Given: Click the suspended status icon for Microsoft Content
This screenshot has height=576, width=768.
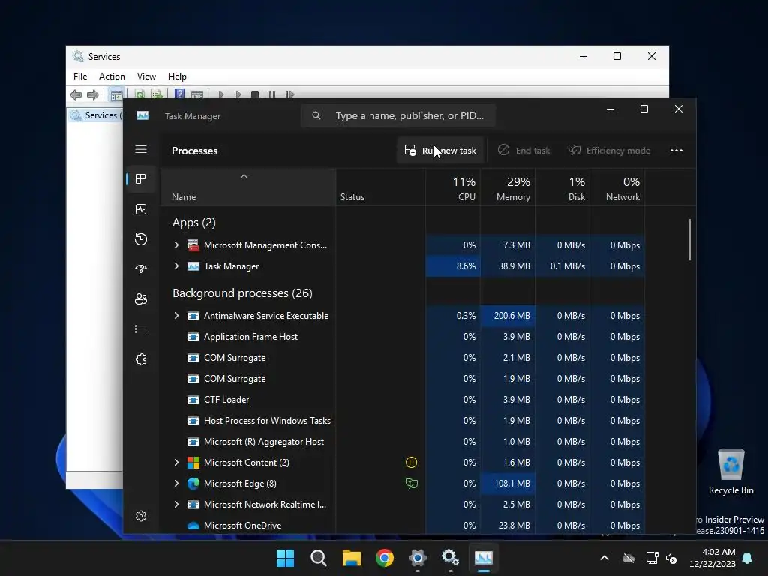Looking at the screenshot, I should (412, 462).
